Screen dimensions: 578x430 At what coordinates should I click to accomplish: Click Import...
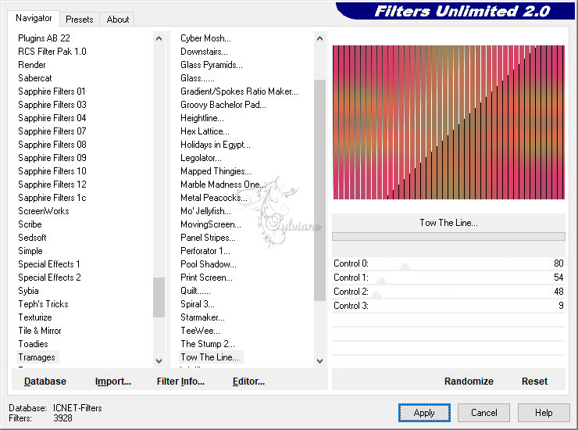112,382
